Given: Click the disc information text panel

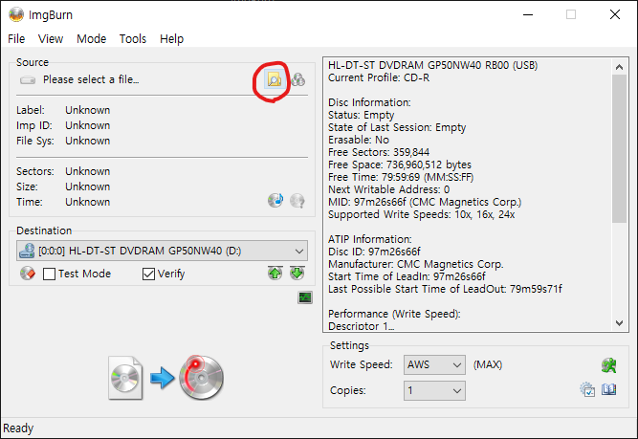Looking at the screenshot, I should pos(469,191).
